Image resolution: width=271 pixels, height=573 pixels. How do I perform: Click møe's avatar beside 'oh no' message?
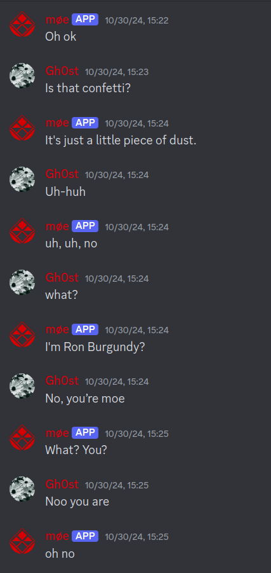22,541
